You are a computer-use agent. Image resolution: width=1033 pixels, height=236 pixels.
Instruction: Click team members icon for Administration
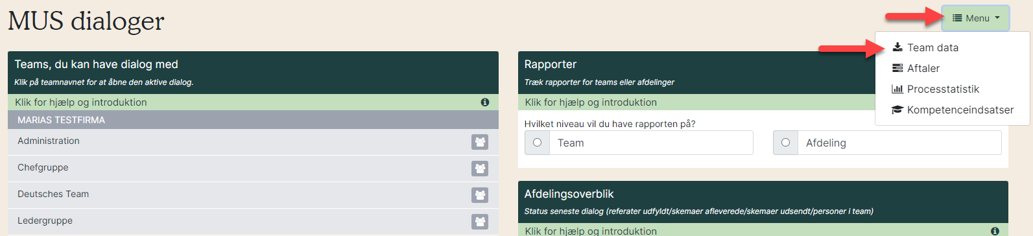point(480,142)
